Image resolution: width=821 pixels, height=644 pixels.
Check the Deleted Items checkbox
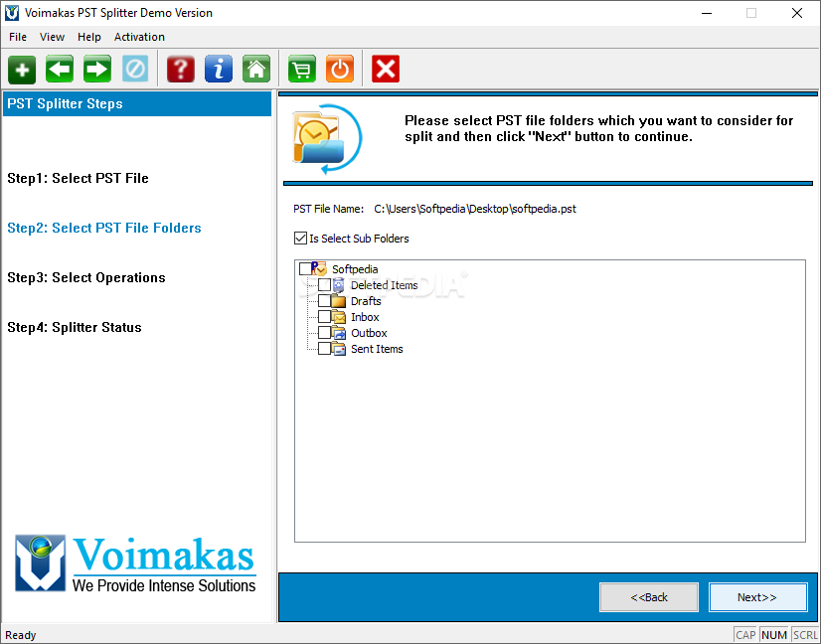point(324,285)
